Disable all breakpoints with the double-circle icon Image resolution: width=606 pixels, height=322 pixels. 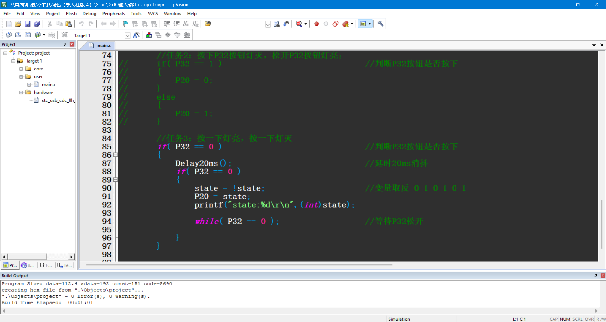coord(335,24)
